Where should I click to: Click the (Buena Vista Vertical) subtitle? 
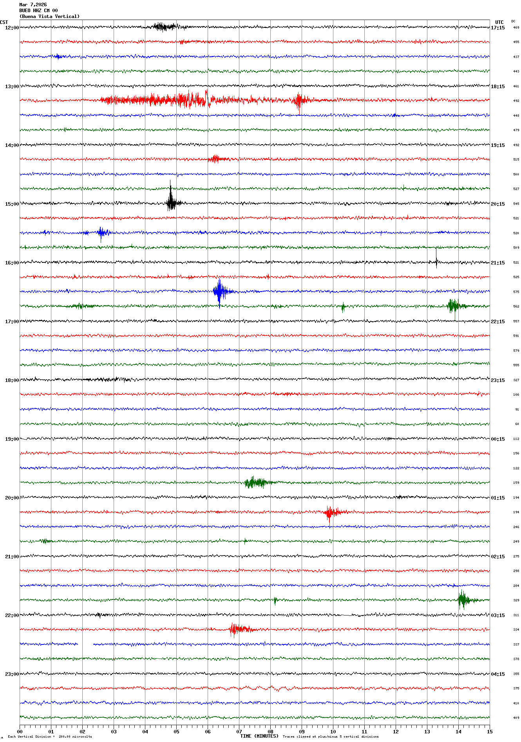49,16
